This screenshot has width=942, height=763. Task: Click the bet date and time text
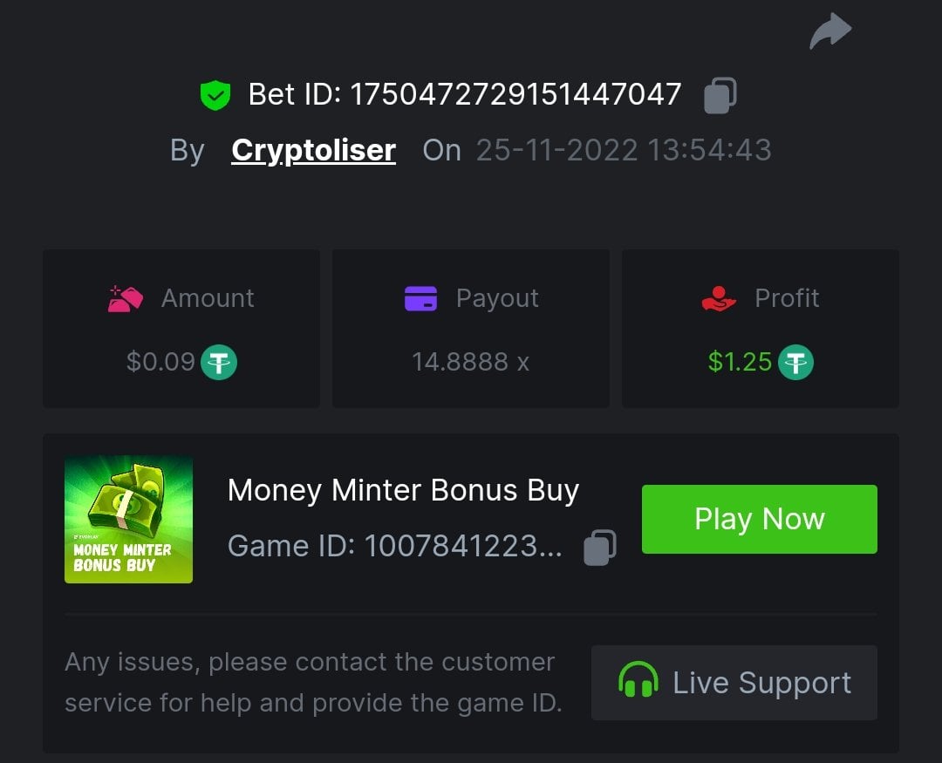tap(624, 150)
